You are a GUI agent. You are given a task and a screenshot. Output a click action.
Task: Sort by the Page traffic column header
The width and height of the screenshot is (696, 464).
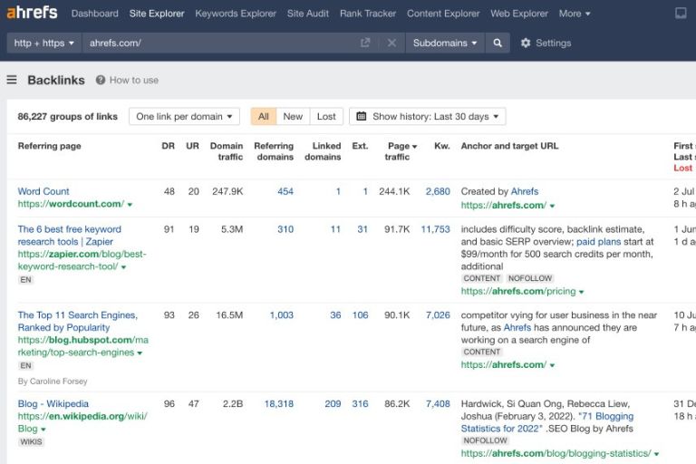click(401, 151)
